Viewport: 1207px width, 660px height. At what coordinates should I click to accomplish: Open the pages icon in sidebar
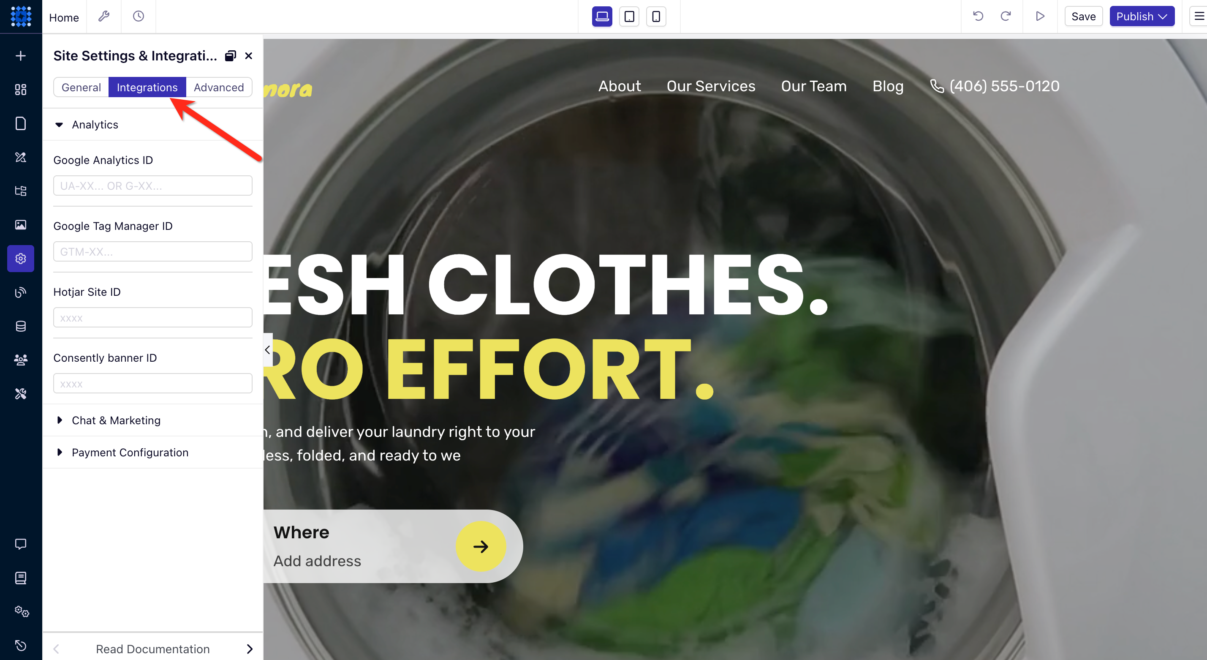21,123
